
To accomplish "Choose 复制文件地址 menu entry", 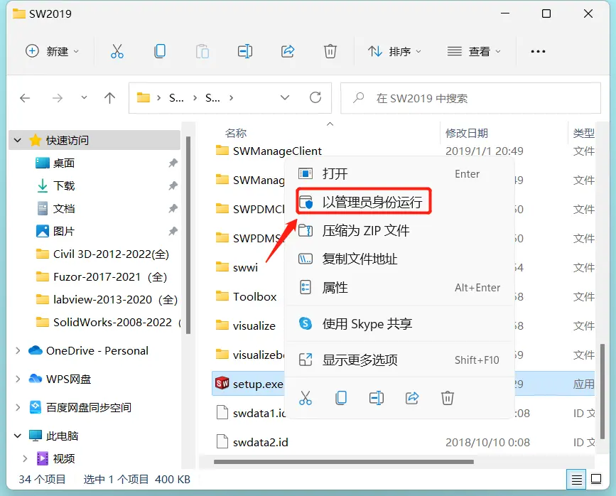I will click(400, 259).
